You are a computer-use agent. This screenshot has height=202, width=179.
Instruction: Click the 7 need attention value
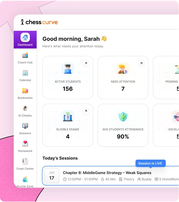(x=123, y=89)
